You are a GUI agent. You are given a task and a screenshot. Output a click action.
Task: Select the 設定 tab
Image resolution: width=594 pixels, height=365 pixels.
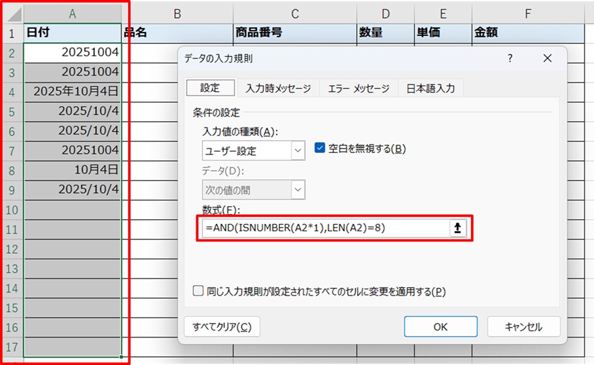pyautogui.click(x=209, y=88)
